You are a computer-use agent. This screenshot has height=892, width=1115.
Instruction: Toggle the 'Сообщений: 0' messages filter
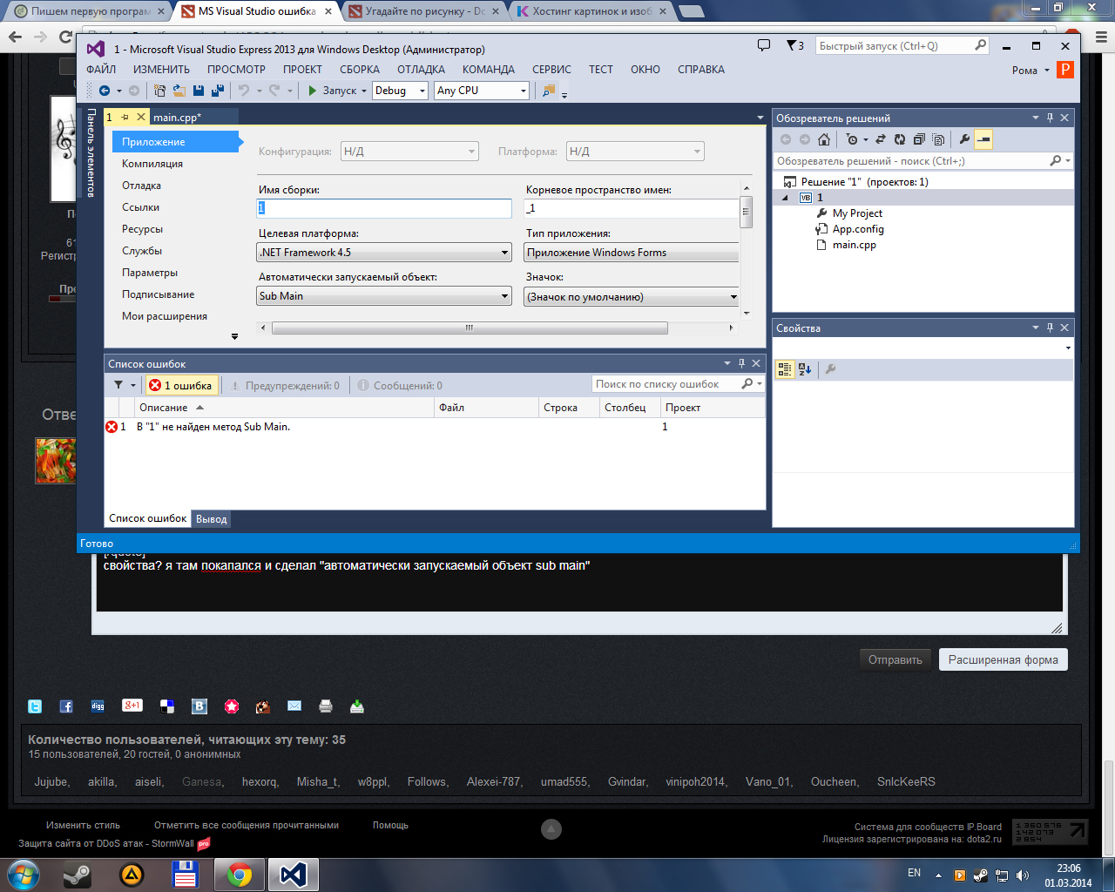click(400, 385)
